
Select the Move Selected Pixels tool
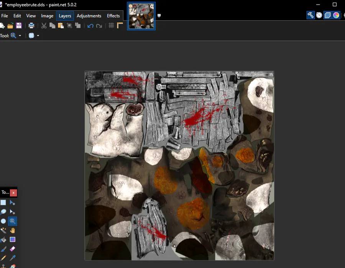tap(12, 203)
